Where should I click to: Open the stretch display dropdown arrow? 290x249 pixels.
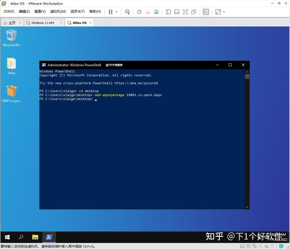click(224, 12)
